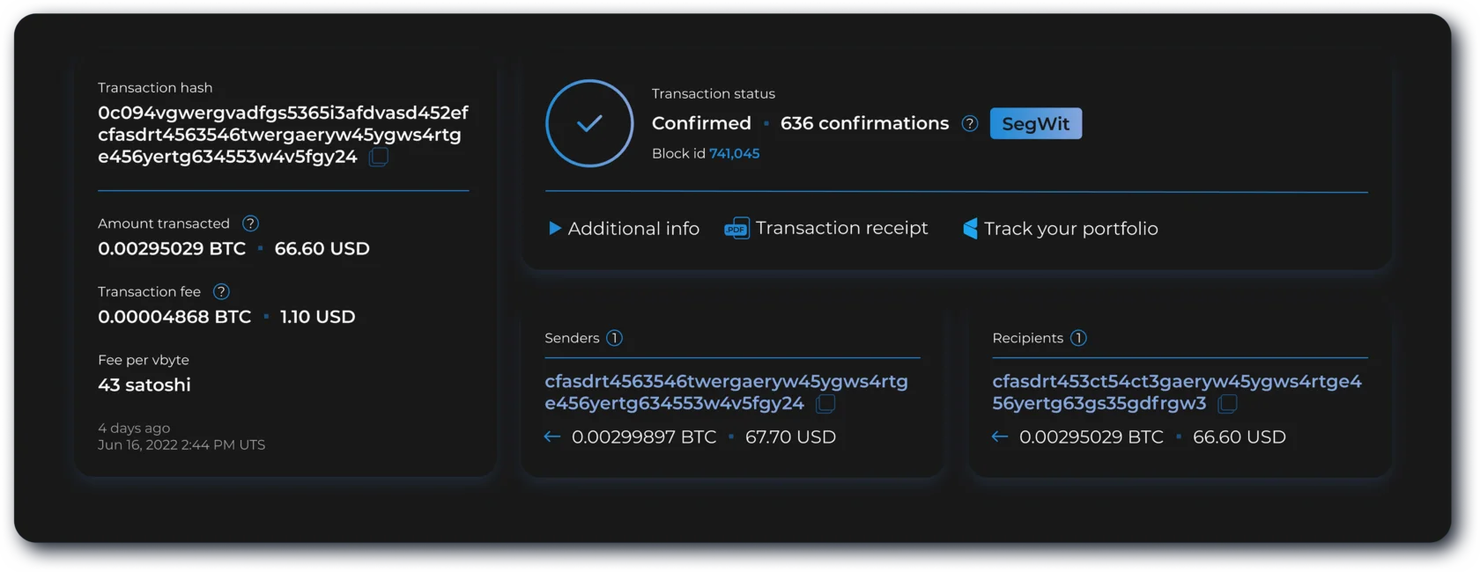Click the recipient amount arrow icon
The image size is (1480, 572).
pos(1000,437)
